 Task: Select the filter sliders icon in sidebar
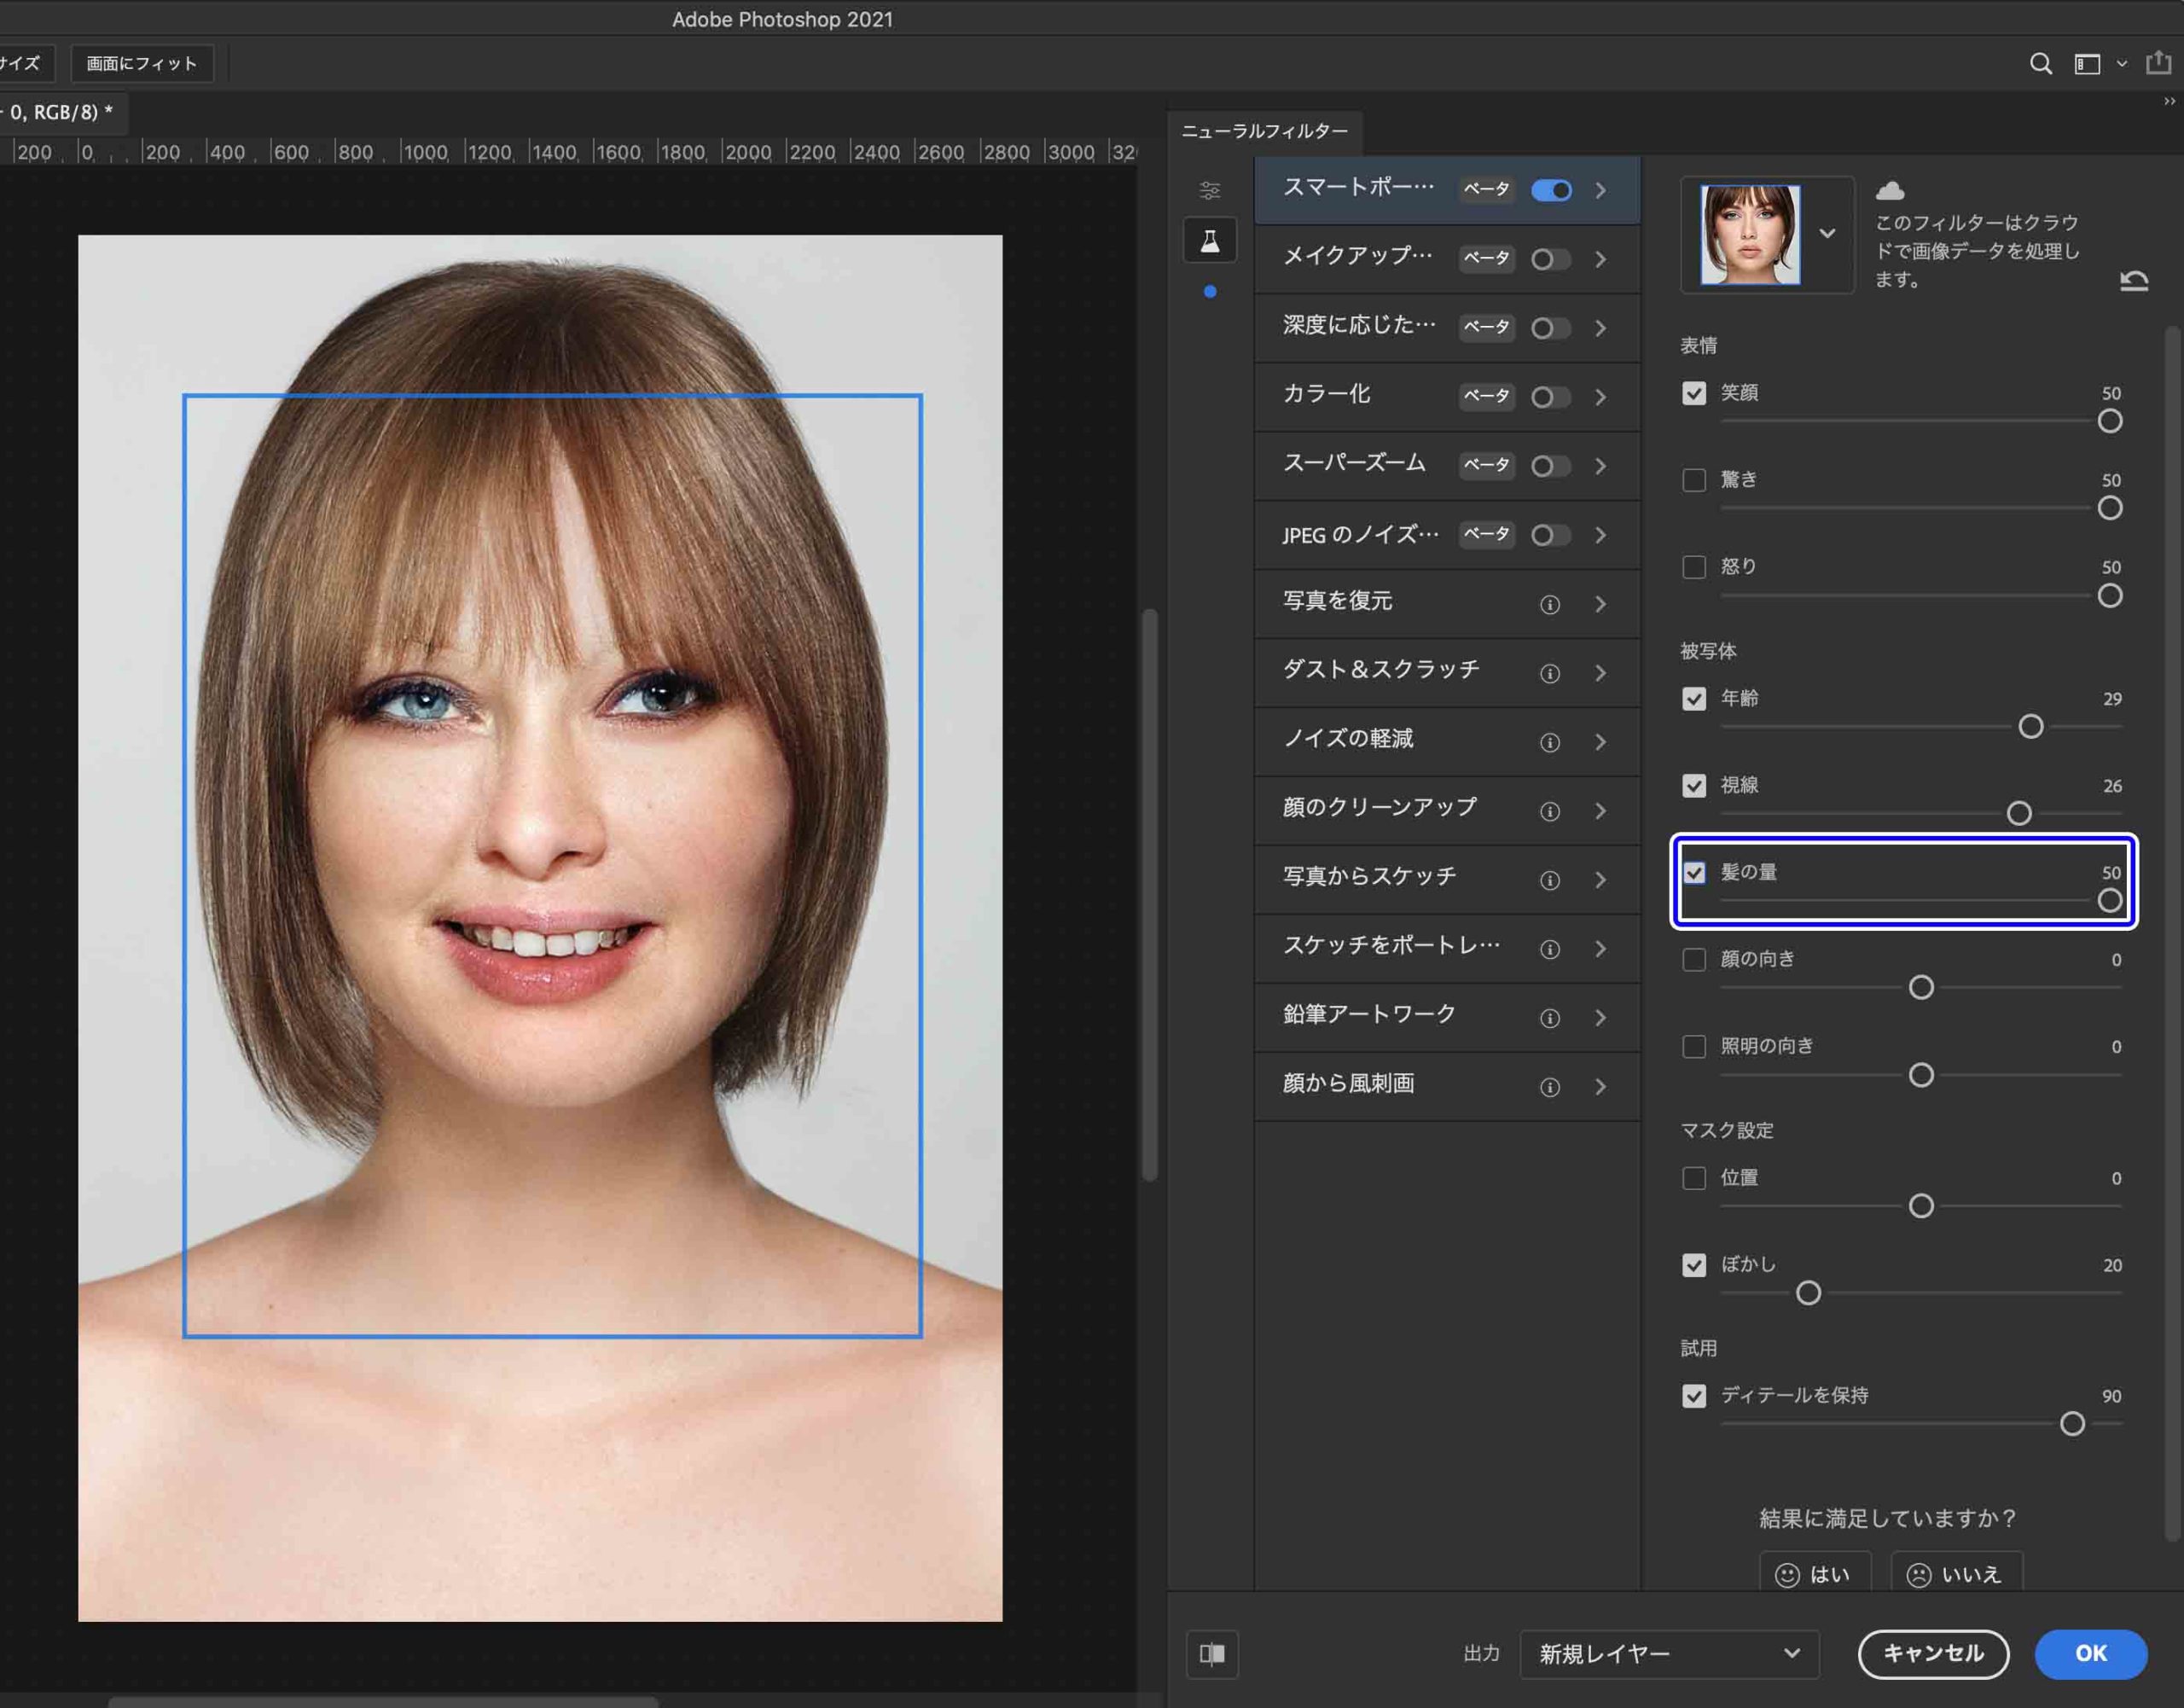(1210, 190)
